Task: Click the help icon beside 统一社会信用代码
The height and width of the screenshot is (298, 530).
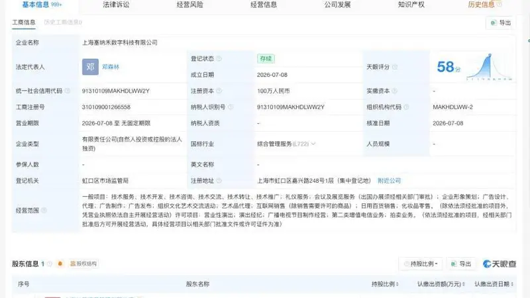Action: click(68, 91)
